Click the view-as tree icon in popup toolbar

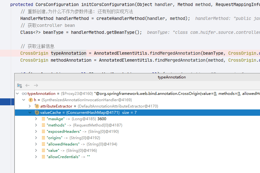click(x=19, y=85)
